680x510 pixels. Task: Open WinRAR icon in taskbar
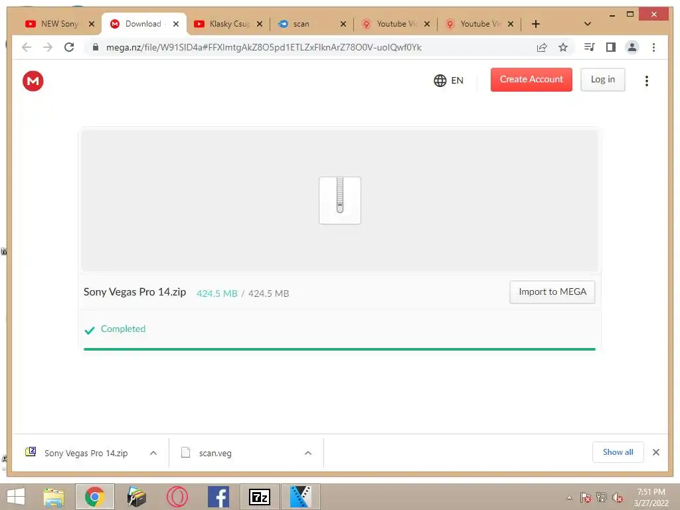pyautogui.click(x=136, y=497)
